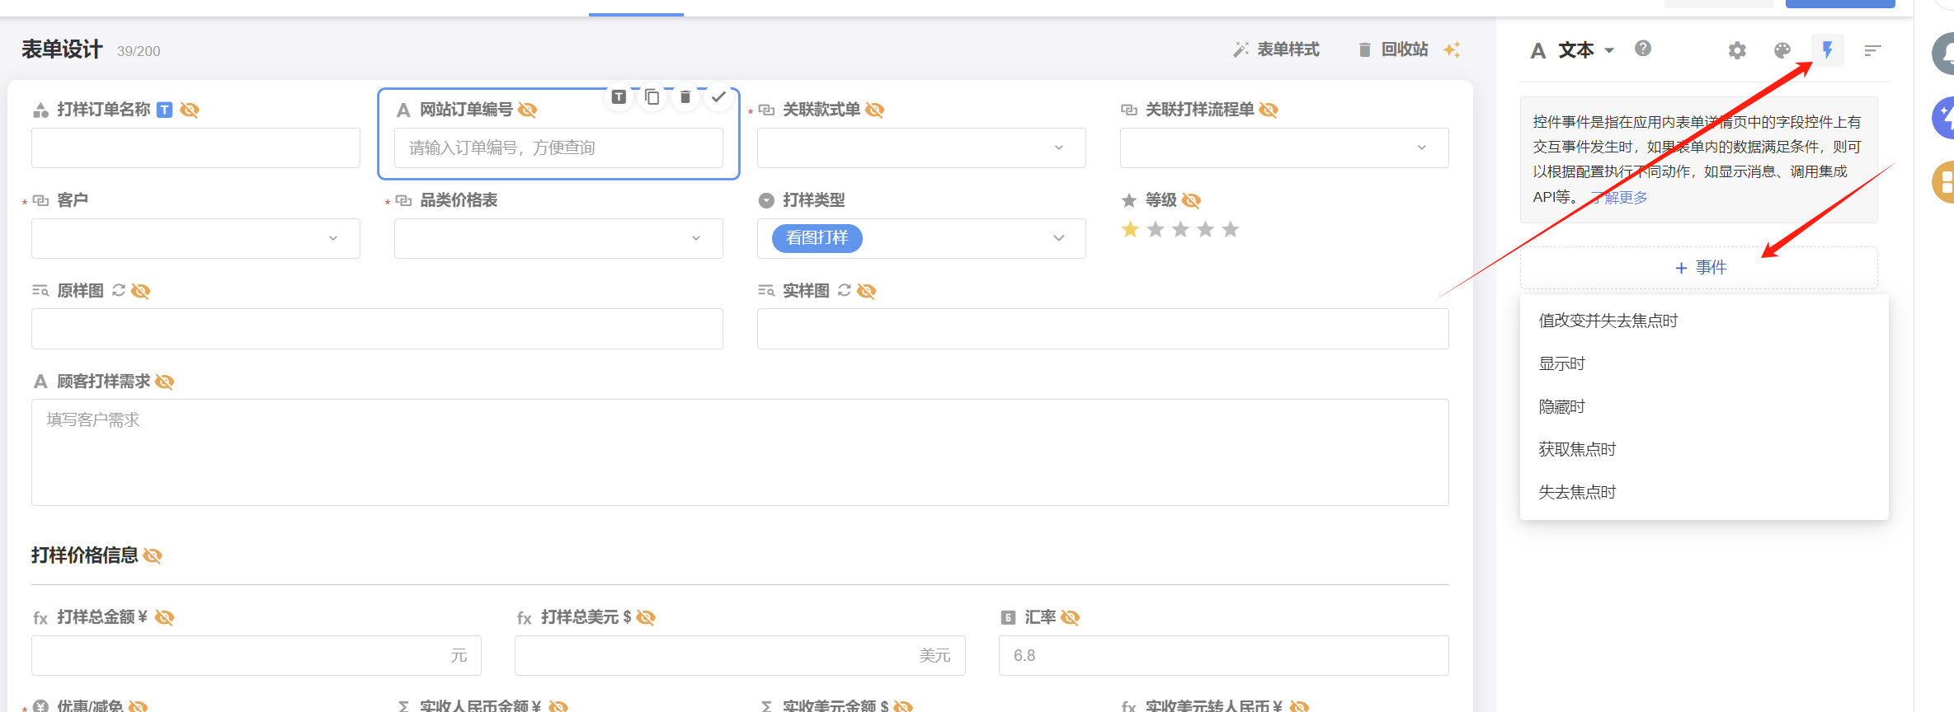Viewport: 1954px width, 712px height.
Task: Select the lightning bolt events icon
Action: pos(1827,50)
